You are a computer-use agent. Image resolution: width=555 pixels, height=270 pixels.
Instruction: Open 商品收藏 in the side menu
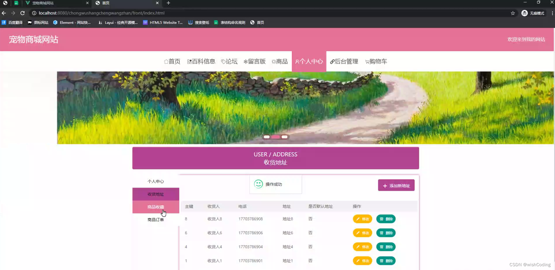pos(156,207)
